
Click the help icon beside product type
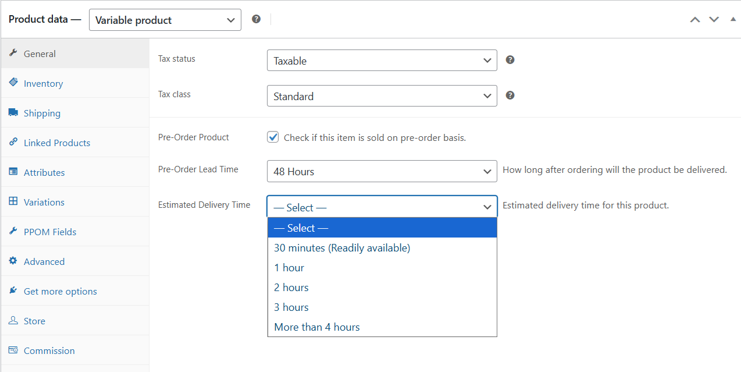[x=256, y=19]
